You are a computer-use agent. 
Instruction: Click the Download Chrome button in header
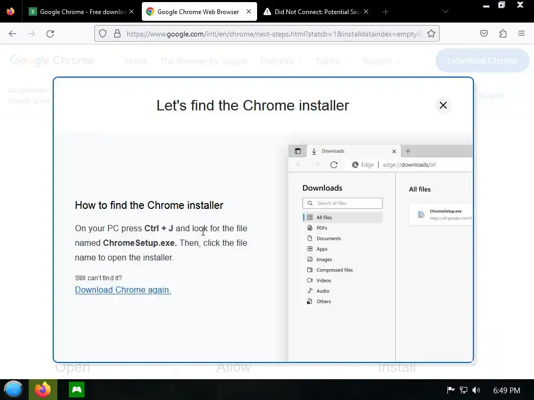(482, 60)
